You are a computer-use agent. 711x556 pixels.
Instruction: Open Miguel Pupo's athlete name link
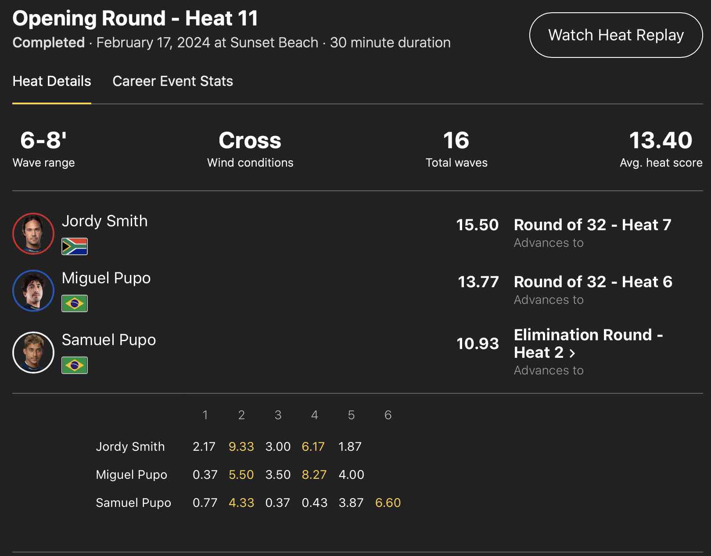106,278
